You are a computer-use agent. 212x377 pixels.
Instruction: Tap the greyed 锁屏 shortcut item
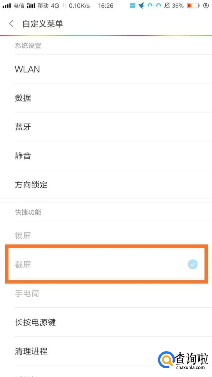[x=23, y=236]
